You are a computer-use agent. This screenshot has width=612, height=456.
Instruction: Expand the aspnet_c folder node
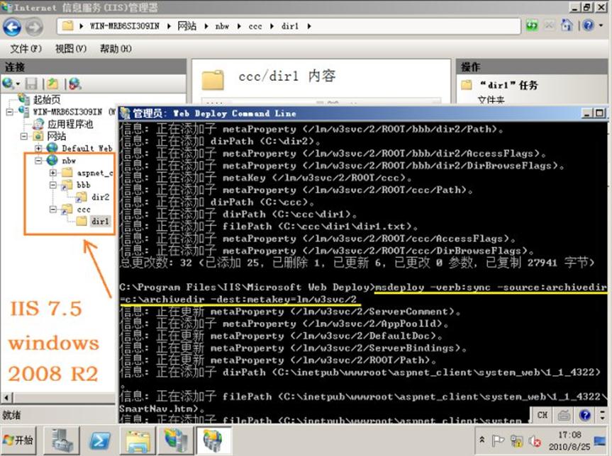pos(53,173)
